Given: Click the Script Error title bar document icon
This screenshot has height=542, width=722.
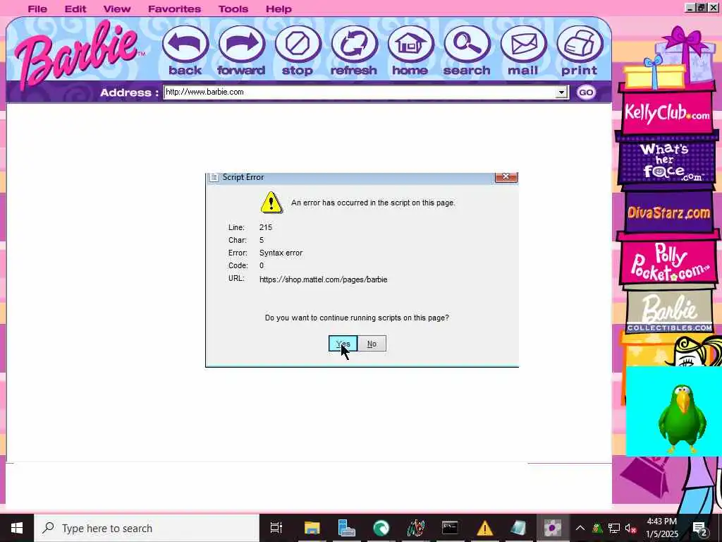Looking at the screenshot, I should point(214,177).
